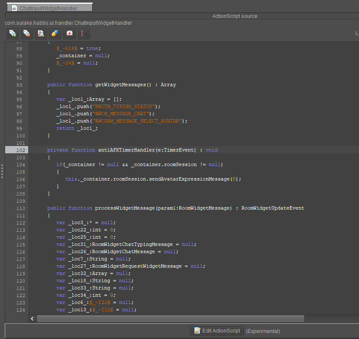Click the file icon on the ChatInputWidgetHandler tab
The width and height of the screenshot is (359, 339).
click(15, 8)
